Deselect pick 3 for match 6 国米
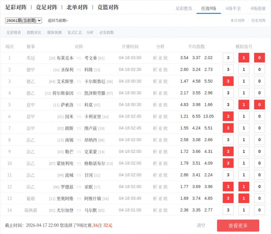This screenshot has height=234, width=271. click(x=228, y=117)
